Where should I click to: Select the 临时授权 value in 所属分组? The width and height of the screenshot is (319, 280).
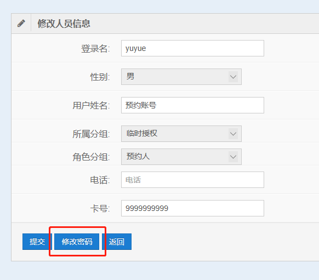[x=142, y=133]
